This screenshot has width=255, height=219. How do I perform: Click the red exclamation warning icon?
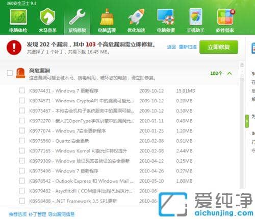pyautogui.click(x=14, y=48)
